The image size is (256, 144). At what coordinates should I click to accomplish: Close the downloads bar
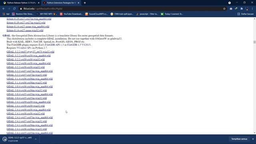pyautogui.click(x=253, y=139)
